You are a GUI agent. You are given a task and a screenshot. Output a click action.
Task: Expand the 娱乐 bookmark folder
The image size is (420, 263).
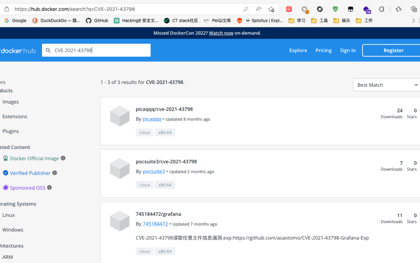[342, 21]
